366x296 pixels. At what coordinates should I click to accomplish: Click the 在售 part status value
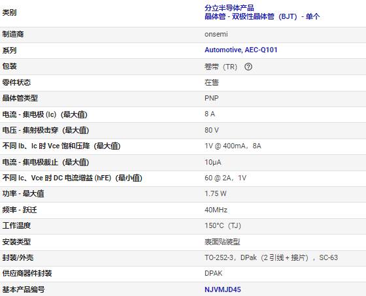click(x=212, y=82)
